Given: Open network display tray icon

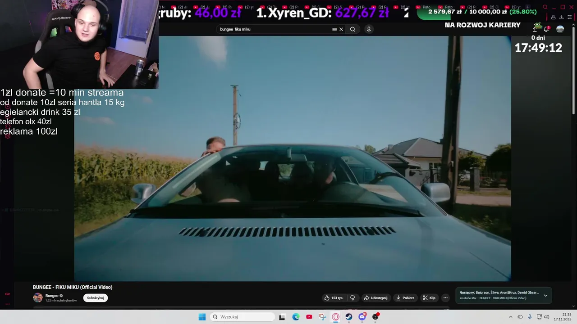Looking at the screenshot, I should 539,317.
